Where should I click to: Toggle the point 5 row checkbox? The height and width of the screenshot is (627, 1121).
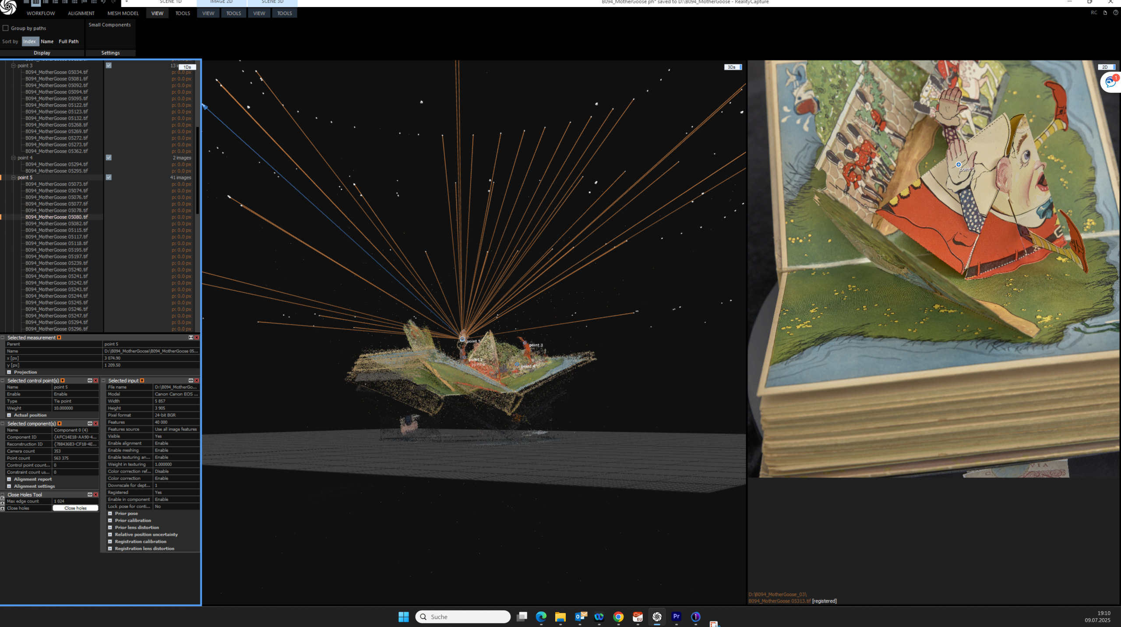pyautogui.click(x=109, y=177)
